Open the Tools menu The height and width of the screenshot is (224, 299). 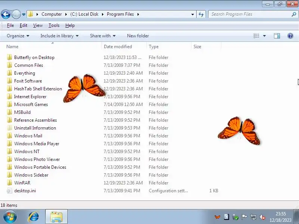pyautogui.click(x=54, y=25)
